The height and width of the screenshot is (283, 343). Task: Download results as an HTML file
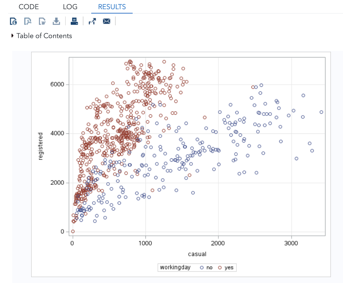13,21
